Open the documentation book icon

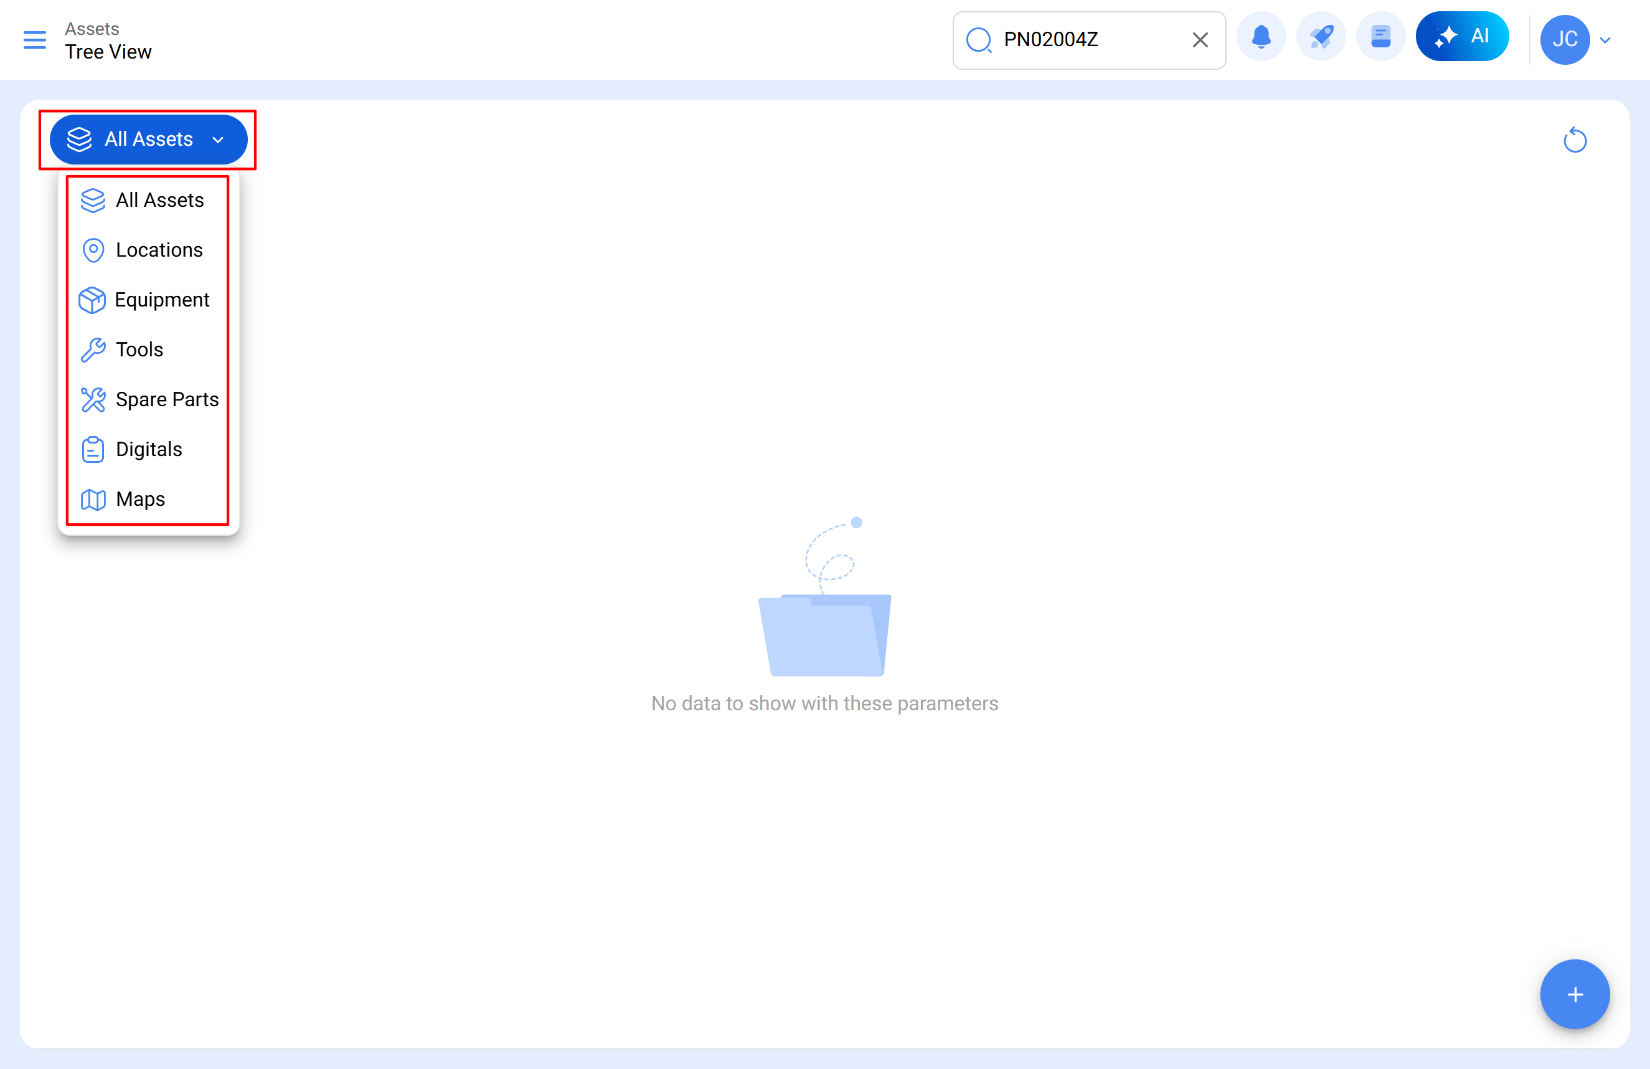1380,38
